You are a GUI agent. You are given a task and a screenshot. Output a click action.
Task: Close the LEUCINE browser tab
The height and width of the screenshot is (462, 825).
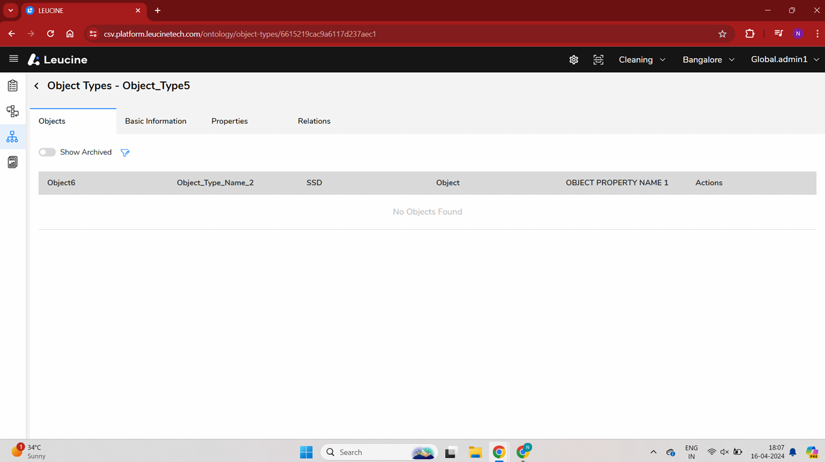(138, 11)
